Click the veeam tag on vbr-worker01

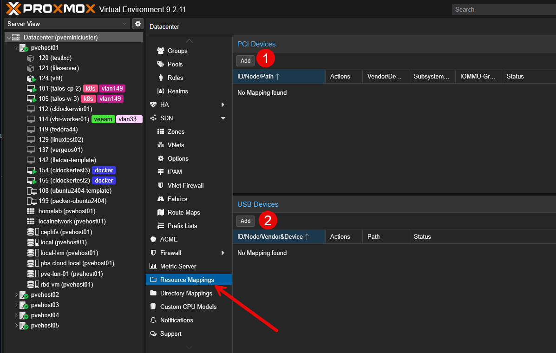coord(103,119)
